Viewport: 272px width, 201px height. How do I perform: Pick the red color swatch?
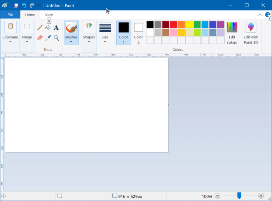pos(173,24)
